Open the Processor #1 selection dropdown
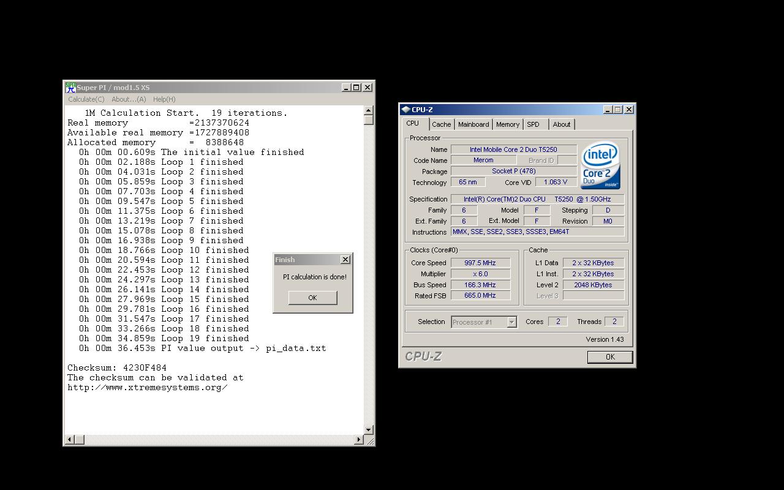This screenshot has width=784, height=490. coord(484,322)
